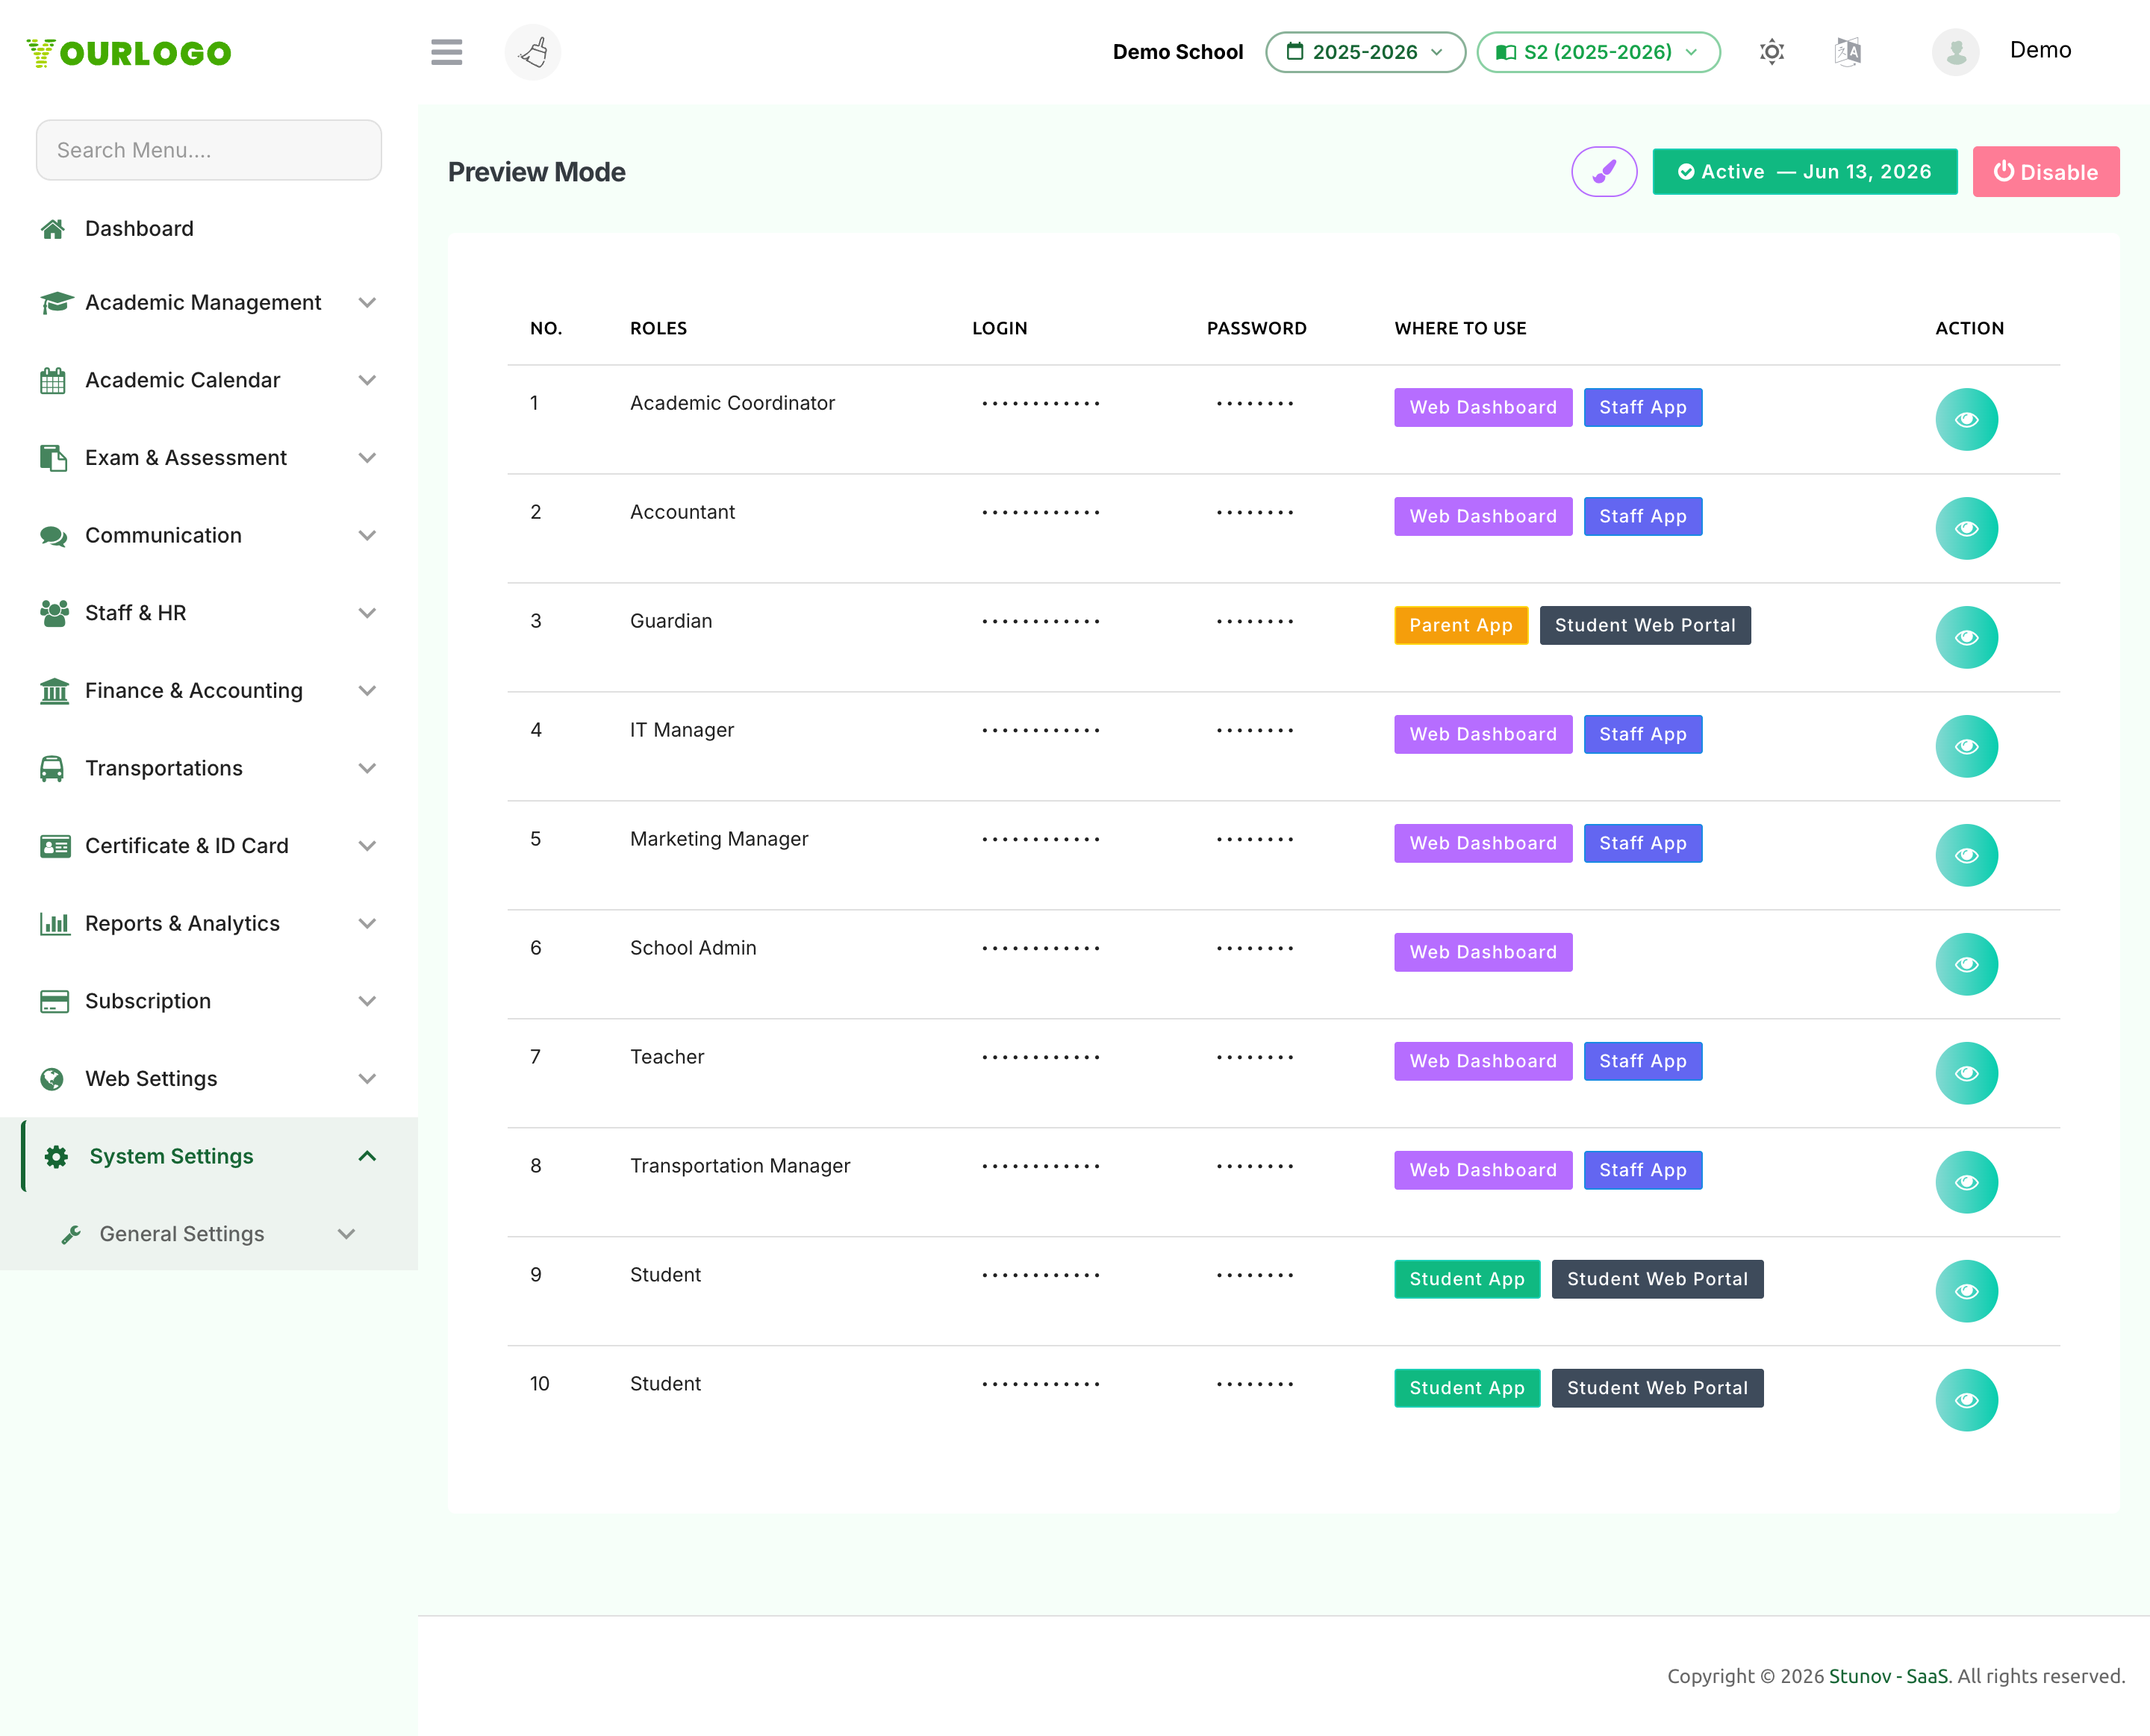
Task: Click the YOURLOGO brand logo
Action: point(129,53)
